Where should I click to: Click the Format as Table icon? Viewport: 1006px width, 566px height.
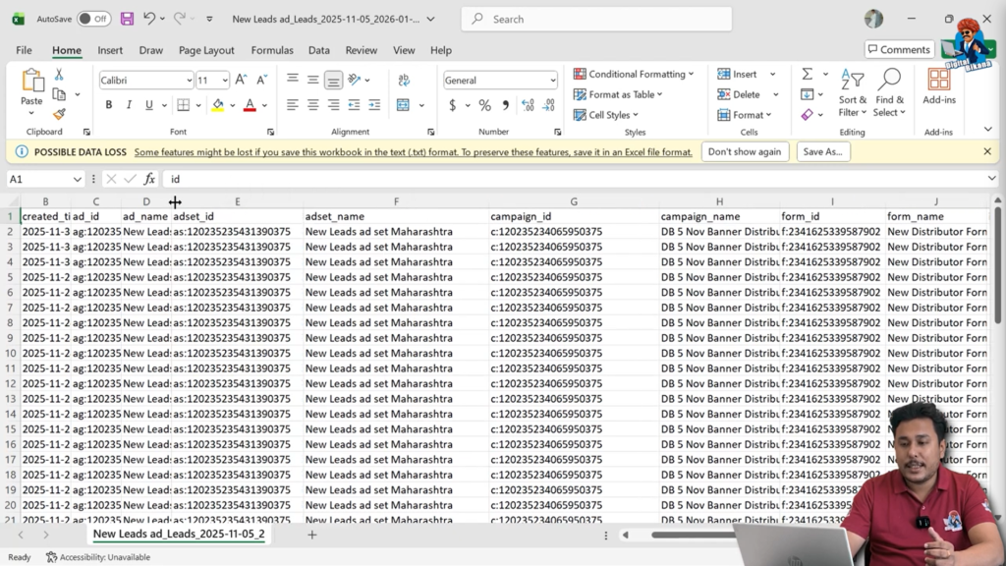(x=583, y=94)
